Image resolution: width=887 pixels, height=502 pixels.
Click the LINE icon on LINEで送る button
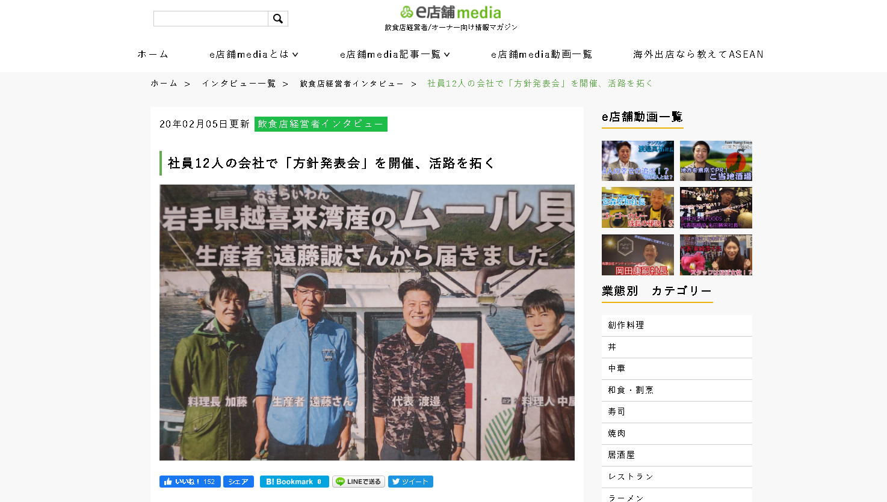click(341, 481)
